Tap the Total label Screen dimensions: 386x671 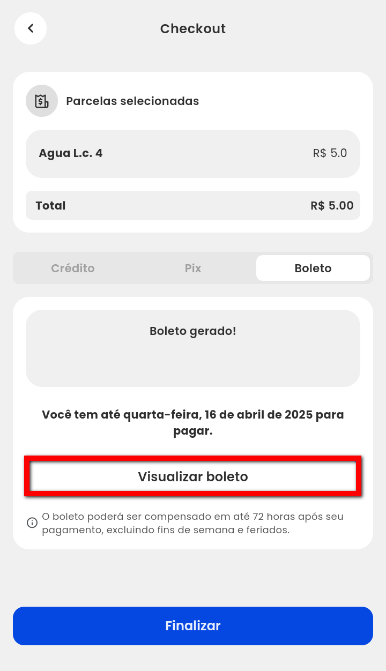coord(50,206)
